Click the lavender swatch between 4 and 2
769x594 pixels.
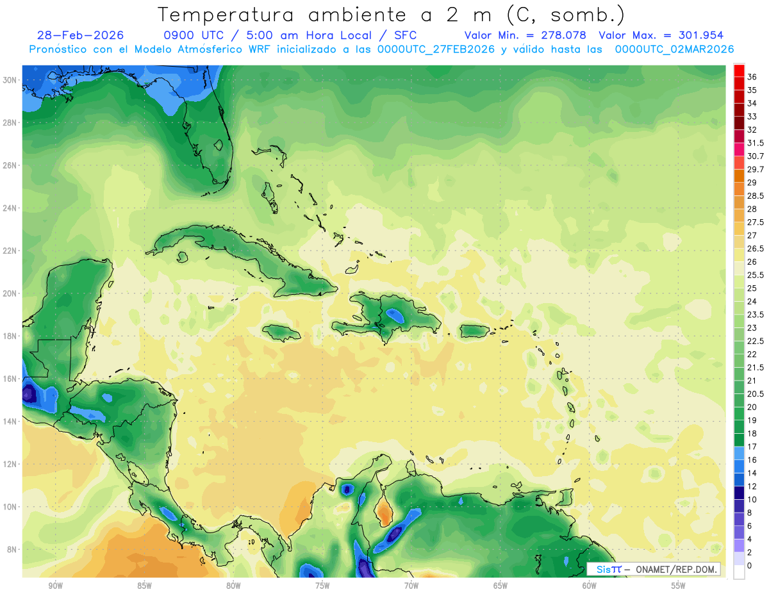[739, 546]
